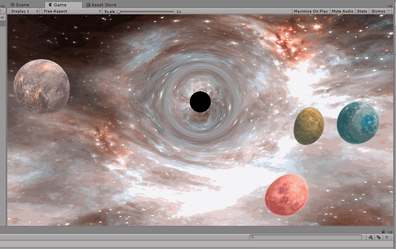
Task: Open the Asset Store tab
Action: pyautogui.click(x=101, y=5)
